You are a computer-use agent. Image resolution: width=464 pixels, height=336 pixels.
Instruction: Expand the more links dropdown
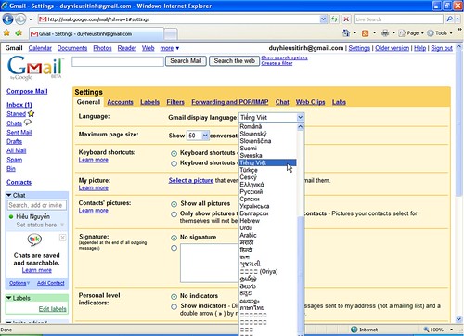170,48
